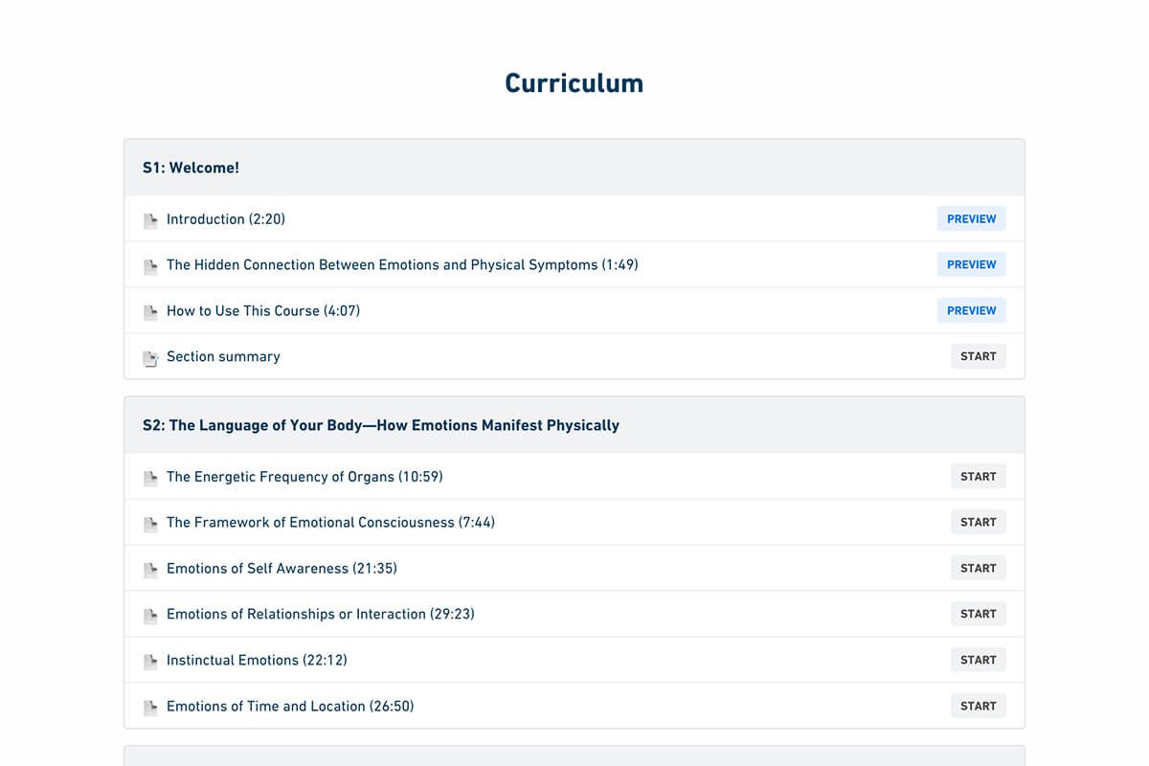Start Emotions of Self Awareness lesson
The height and width of the screenshot is (766, 1149).
pos(979,568)
